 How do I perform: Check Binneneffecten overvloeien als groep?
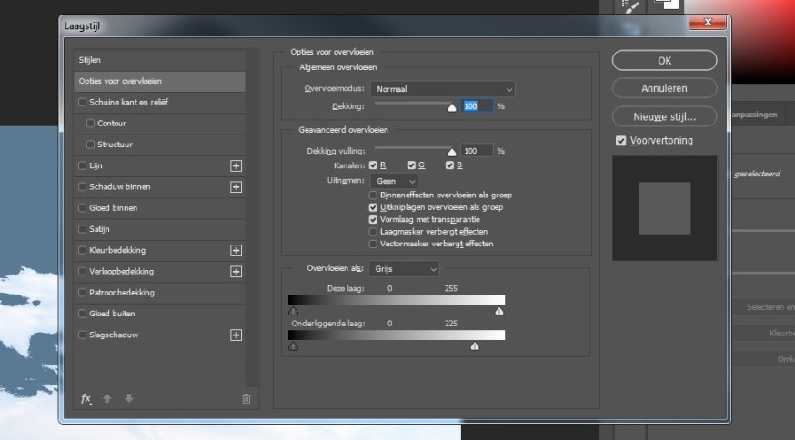373,195
